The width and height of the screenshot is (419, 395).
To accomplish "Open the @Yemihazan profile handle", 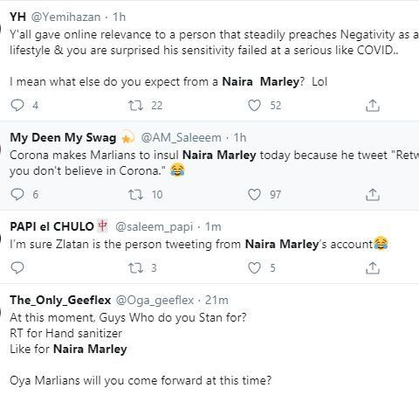I will [65, 17].
